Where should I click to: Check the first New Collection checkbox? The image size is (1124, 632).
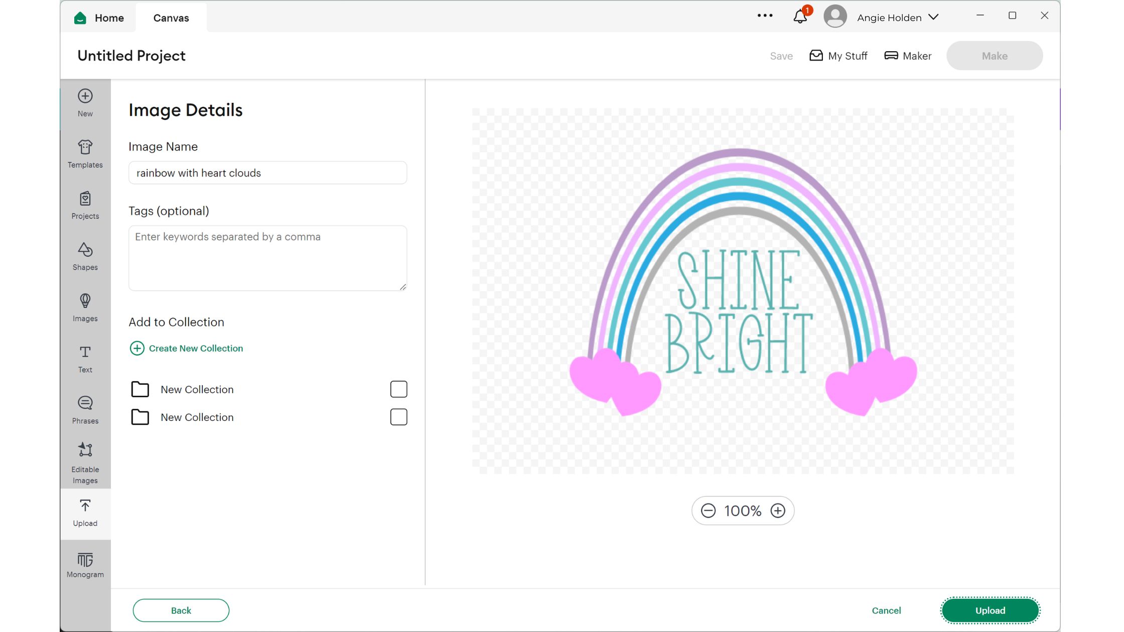[x=398, y=389]
